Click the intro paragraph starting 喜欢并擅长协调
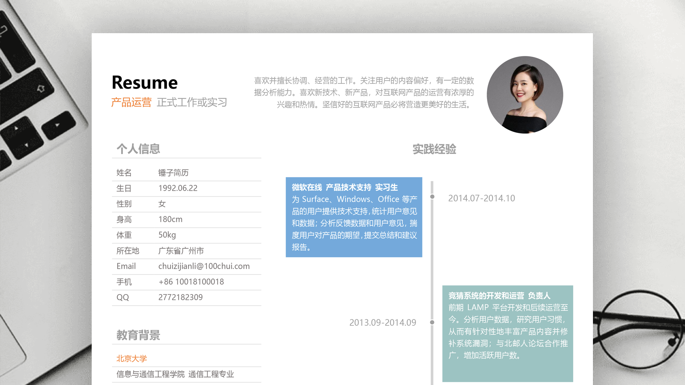 click(x=364, y=93)
